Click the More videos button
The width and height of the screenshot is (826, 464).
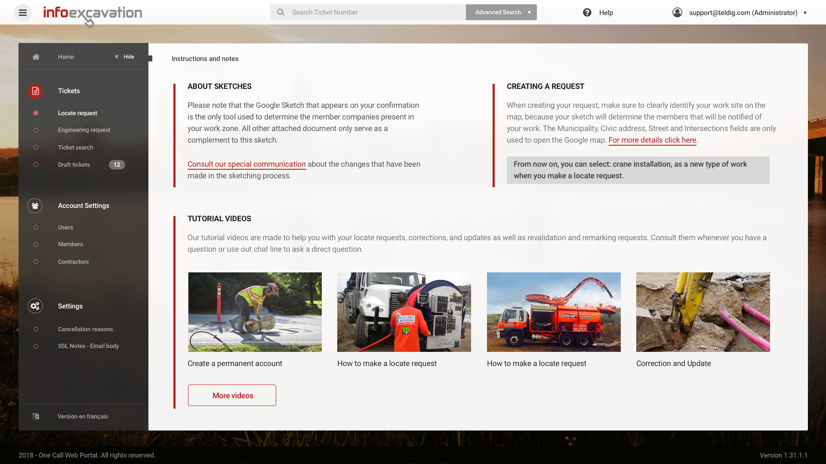pyautogui.click(x=232, y=395)
